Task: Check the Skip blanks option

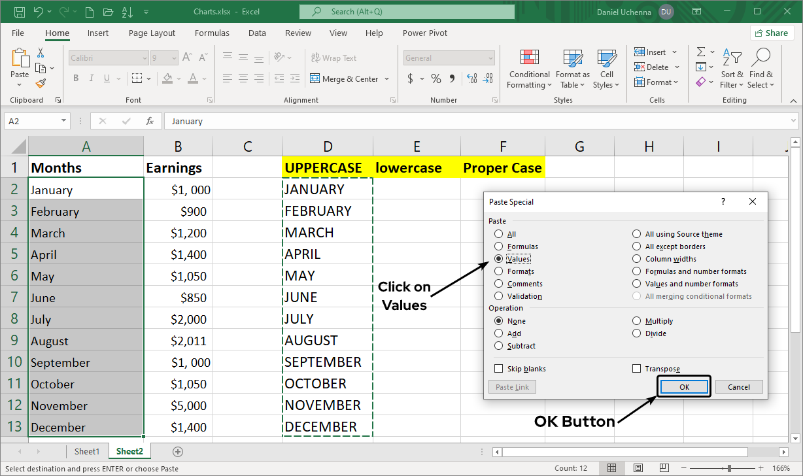Action: click(x=499, y=369)
